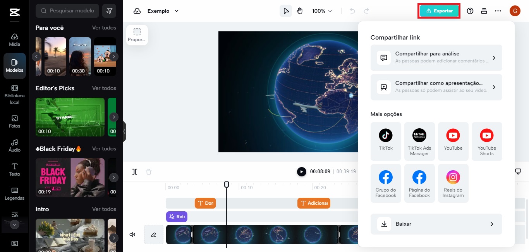
Task: Select the pointer tool
Action: coord(286,11)
